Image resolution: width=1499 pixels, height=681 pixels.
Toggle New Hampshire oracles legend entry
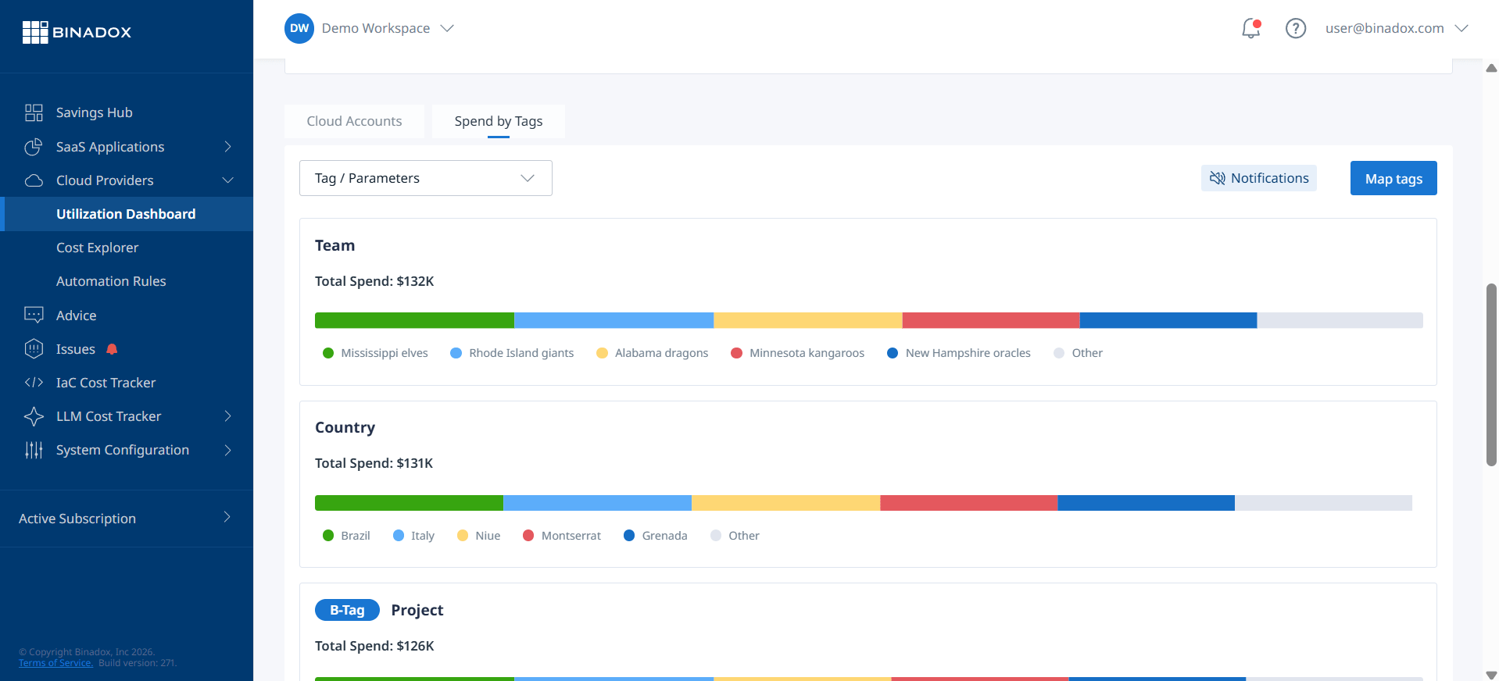click(x=958, y=353)
